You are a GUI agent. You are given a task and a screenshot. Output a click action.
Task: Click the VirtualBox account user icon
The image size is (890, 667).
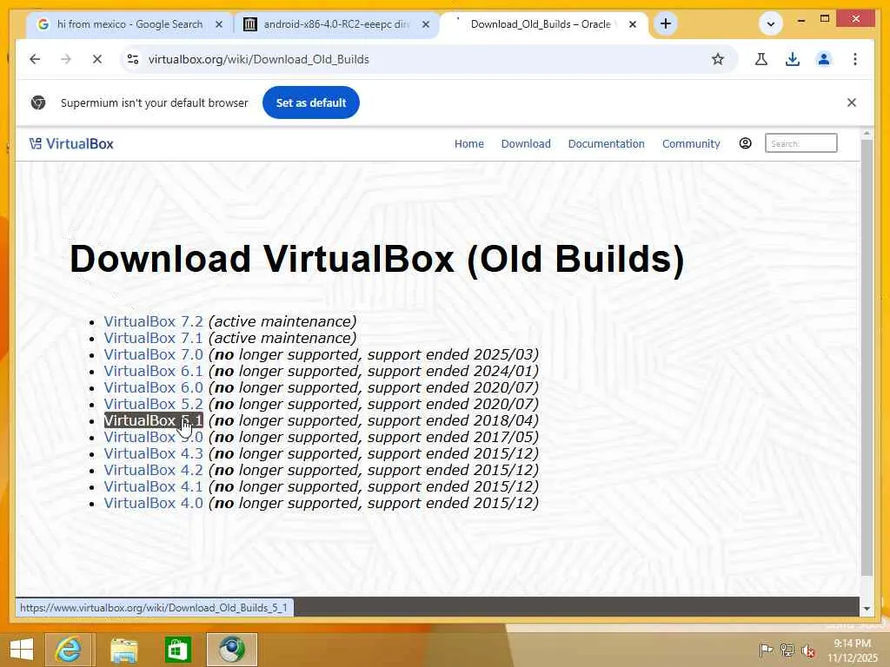(745, 143)
